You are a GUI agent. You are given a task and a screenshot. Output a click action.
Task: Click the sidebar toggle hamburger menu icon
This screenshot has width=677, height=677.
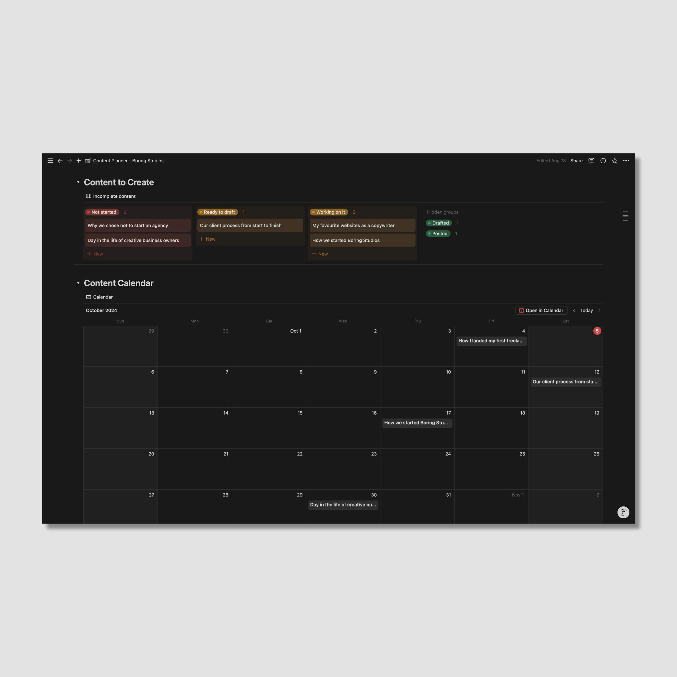click(x=50, y=161)
